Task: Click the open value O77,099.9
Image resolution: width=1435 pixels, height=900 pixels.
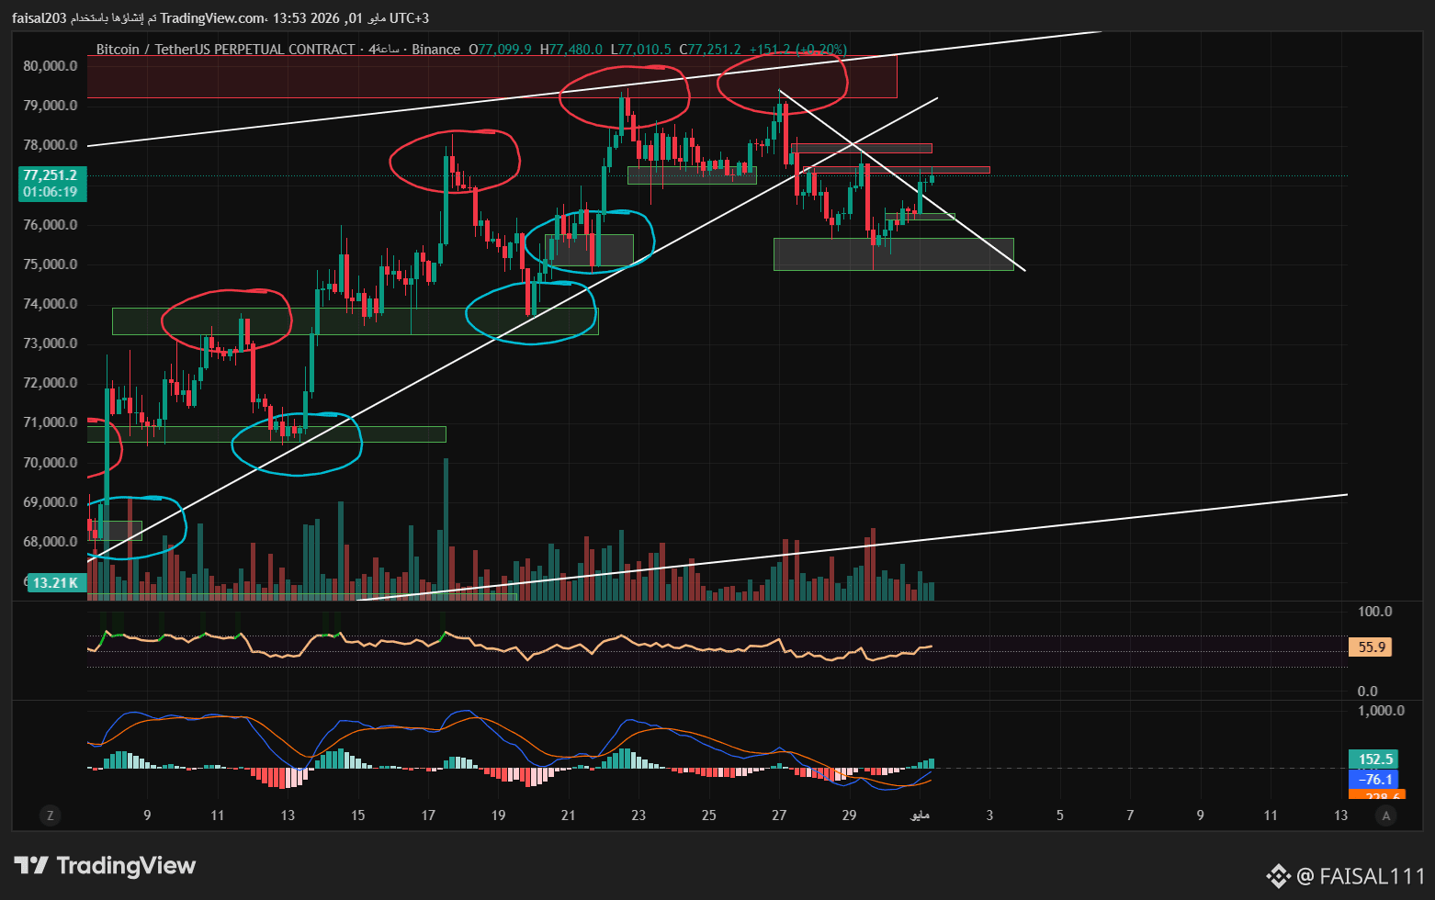Action: 500,49
